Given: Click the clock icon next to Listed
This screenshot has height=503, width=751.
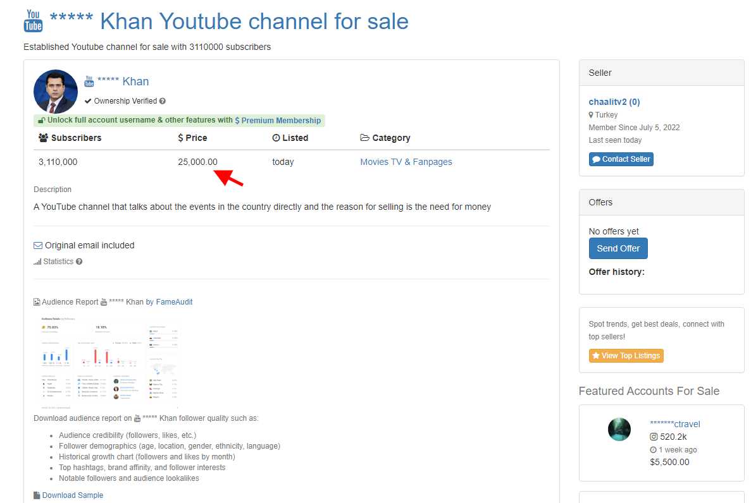Looking at the screenshot, I should 276,138.
